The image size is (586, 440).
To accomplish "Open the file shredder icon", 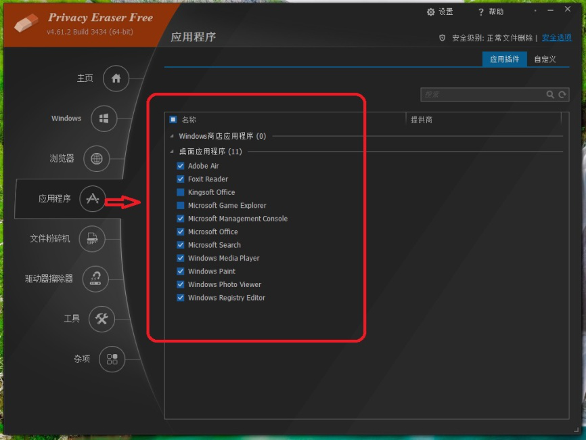I will click(x=92, y=238).
